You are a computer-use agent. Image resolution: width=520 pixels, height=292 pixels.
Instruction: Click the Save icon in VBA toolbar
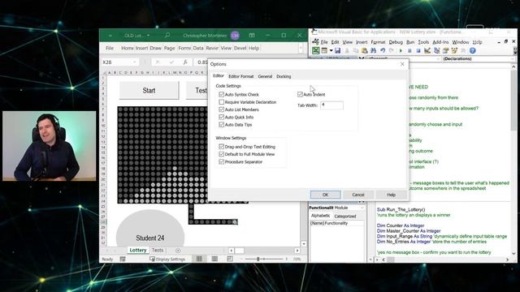pyautogui.click(x=338, y=50)
